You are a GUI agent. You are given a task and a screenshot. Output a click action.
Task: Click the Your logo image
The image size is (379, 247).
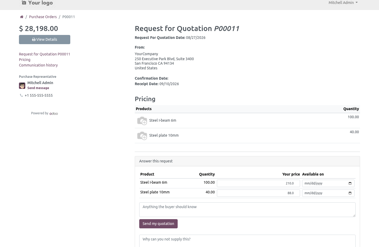[37, 3]
